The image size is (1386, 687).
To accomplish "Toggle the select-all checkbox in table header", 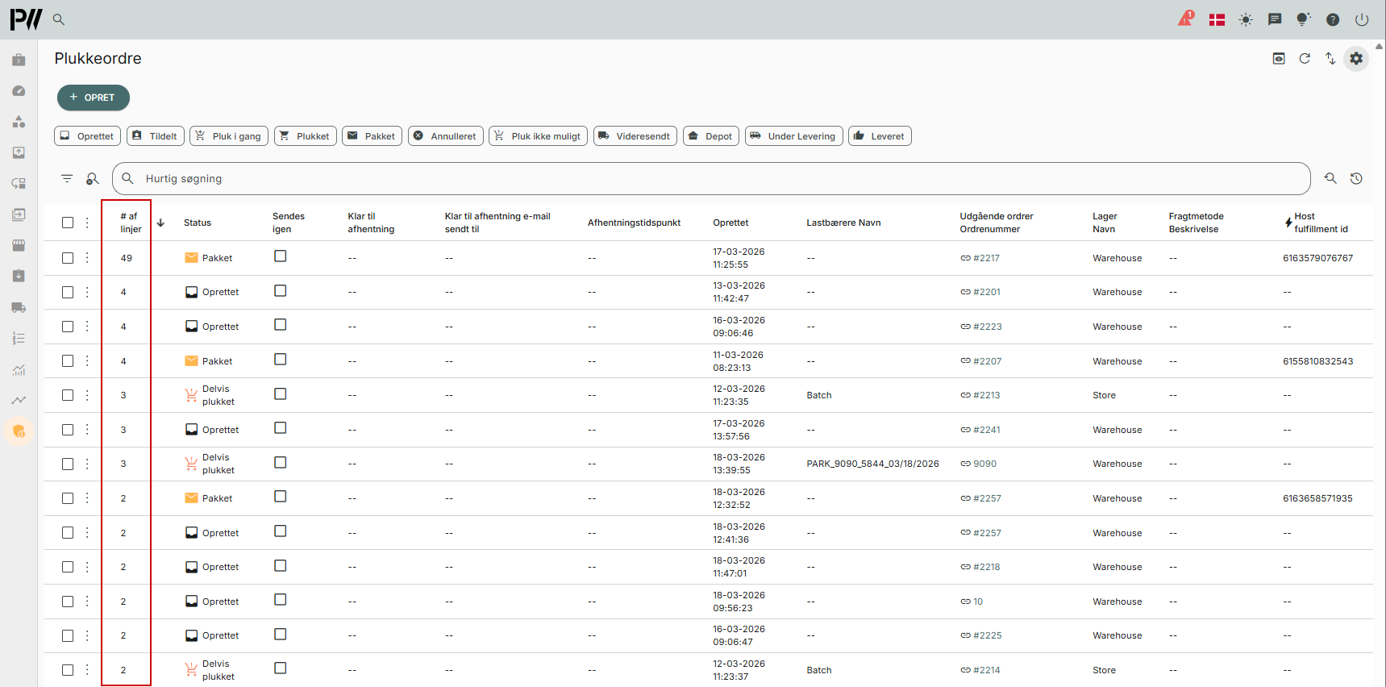I will coord(68,223).
